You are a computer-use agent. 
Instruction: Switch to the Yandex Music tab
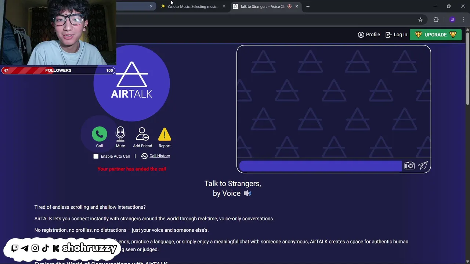point(192,6)
